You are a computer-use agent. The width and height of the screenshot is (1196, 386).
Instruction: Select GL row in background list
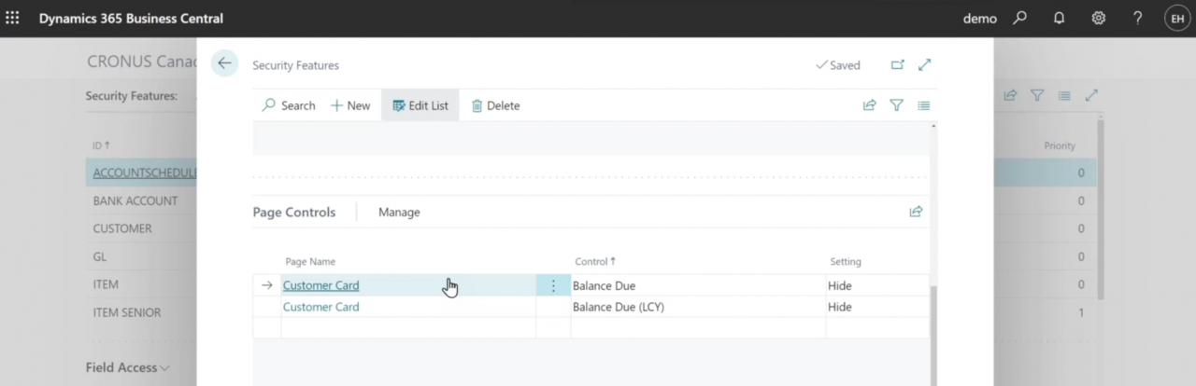(x=99, y=256)
